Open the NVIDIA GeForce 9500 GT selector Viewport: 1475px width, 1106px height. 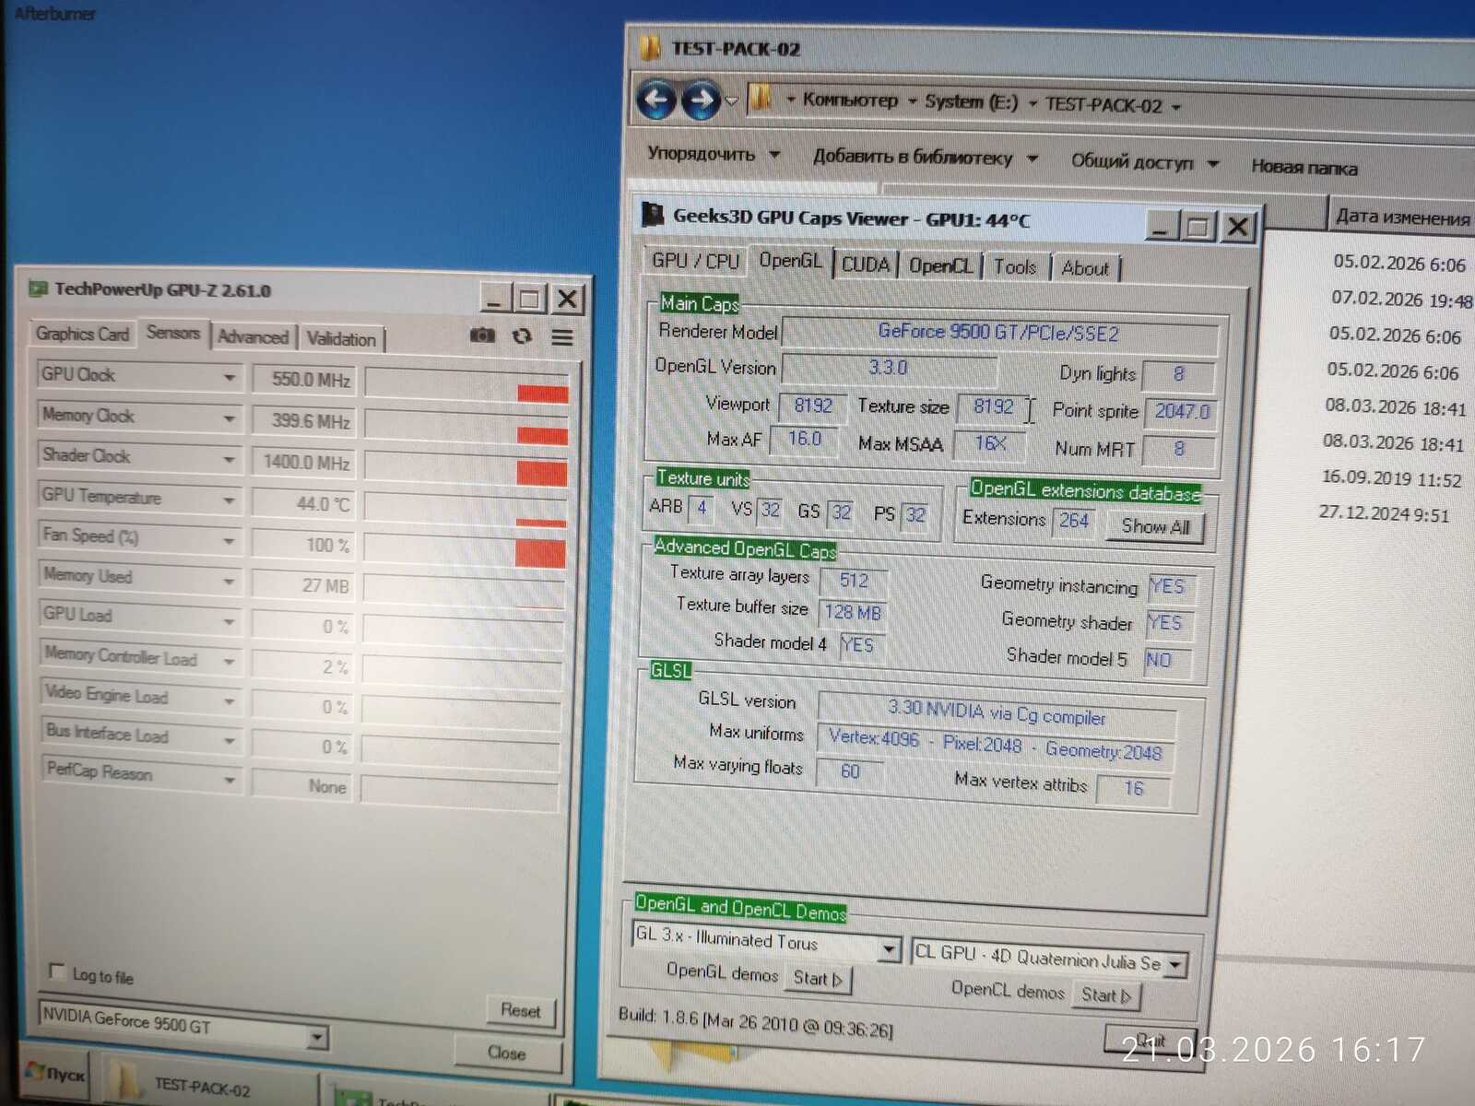pos(183,1025)
